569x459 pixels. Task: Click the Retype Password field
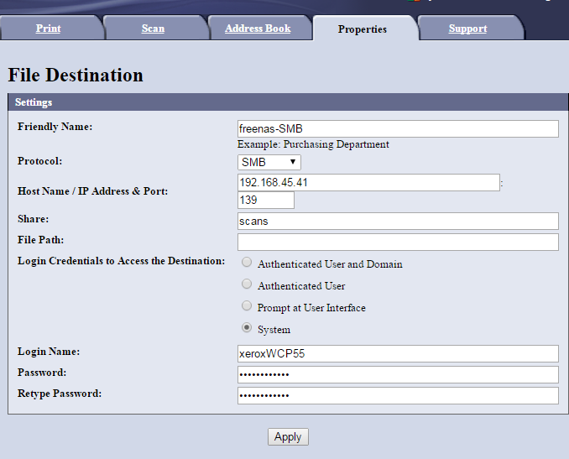click(398, 395)
